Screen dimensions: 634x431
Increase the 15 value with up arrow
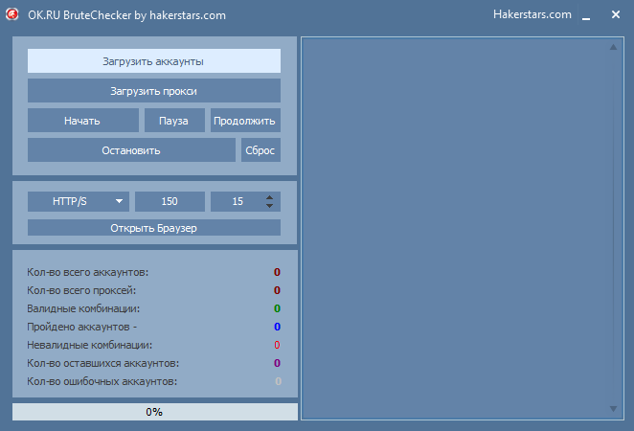click(x=270, y=196)
